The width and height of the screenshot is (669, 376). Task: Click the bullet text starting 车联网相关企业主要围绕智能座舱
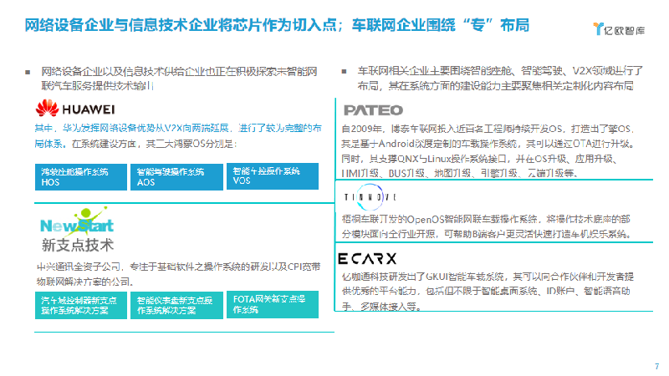pos(500,78)
